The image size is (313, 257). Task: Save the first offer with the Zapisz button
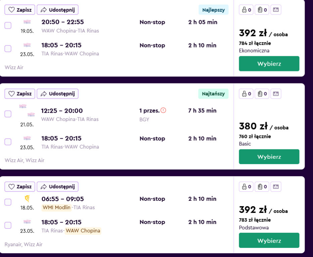(20, 10)
